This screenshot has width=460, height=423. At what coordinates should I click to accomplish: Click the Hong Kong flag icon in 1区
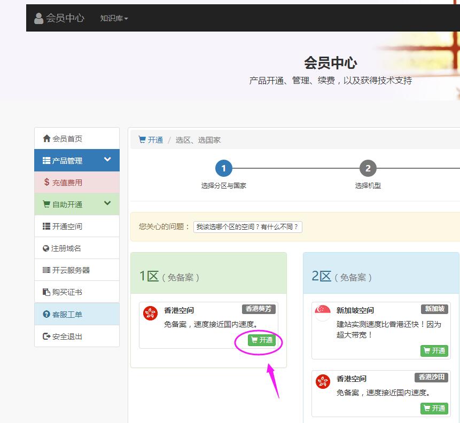[150, 313]
